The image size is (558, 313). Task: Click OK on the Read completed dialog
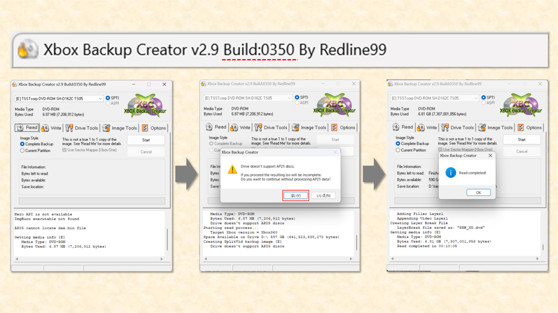coord(478,192)
